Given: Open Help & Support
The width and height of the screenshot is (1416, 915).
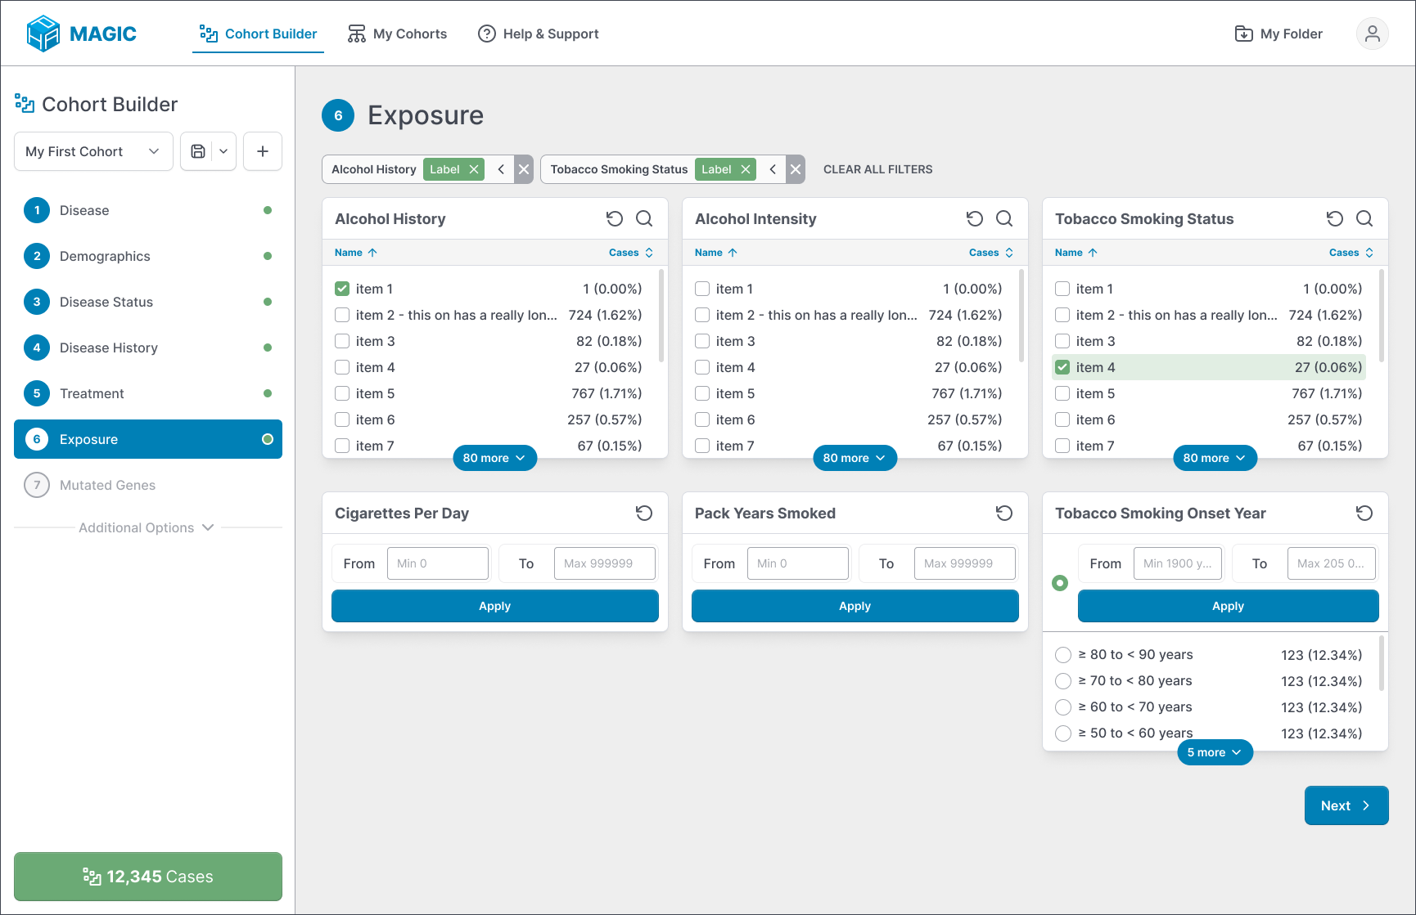Looking at the screenshot, I should click(x=539, y=34).
